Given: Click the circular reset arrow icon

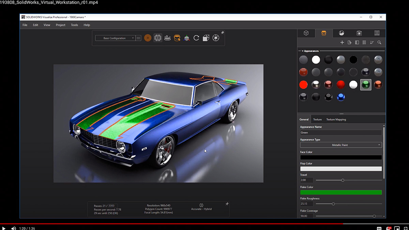Looking at the screenshot, I should (x=196, y=38).
